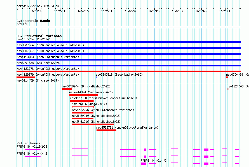Select the thin red nsv956466 span line

click(x=83, y=107)
